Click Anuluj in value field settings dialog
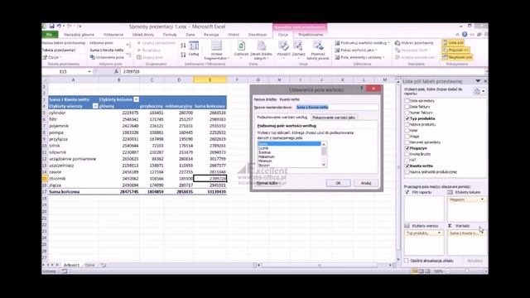530x298 pixels. (x=366, y=183)
